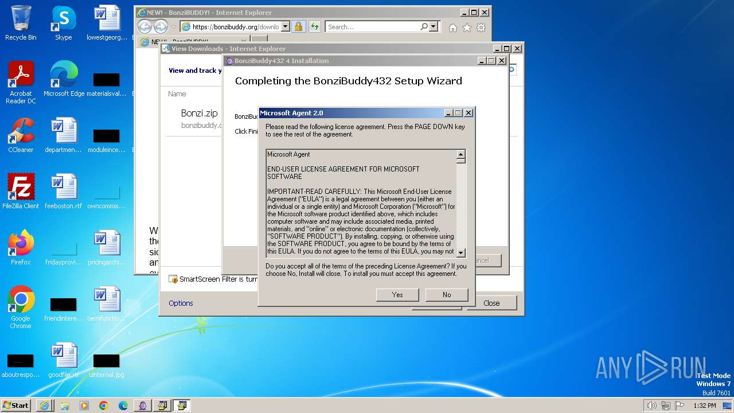Click the Windows Start button
Image resolution: width=734 pixels, height=413 pixels.
point(16,405)
